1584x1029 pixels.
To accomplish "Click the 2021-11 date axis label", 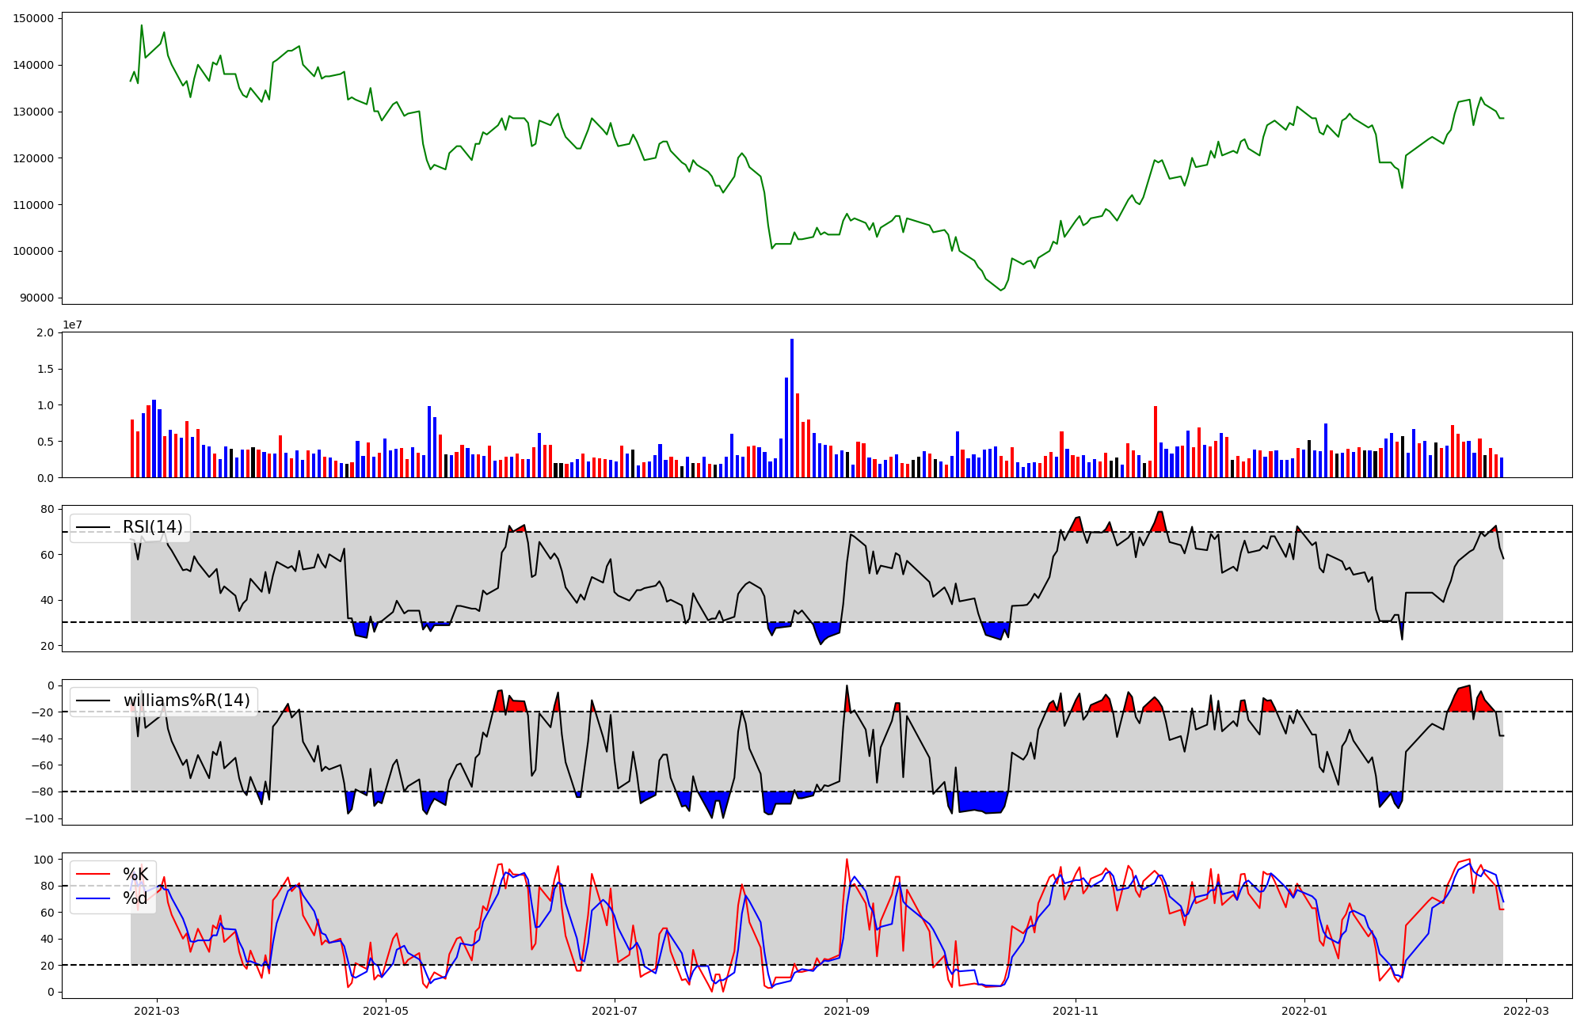I will click(1076, 1011).
